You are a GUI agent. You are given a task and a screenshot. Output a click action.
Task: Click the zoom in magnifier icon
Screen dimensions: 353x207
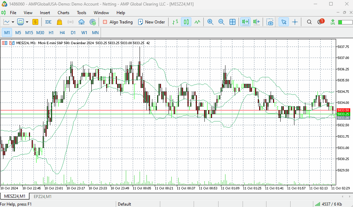click(210, 22)
